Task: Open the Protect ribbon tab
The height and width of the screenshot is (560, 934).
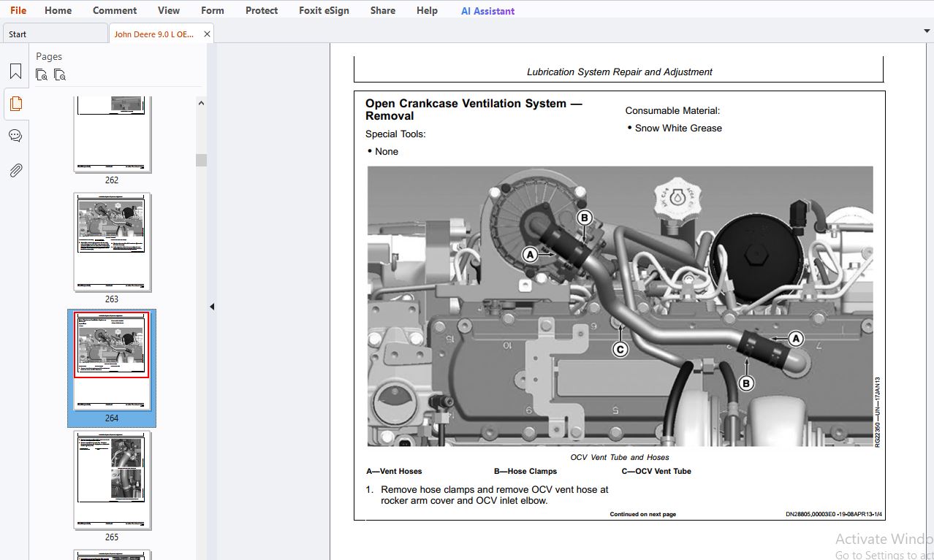Action: tap(262, 10)
